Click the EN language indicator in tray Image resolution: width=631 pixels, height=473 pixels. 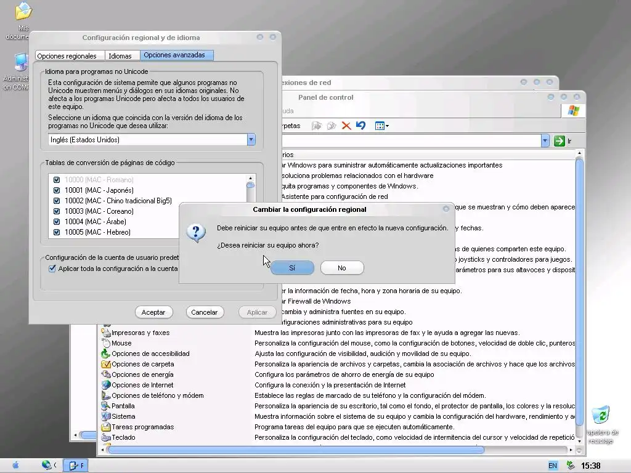(553, 466)
